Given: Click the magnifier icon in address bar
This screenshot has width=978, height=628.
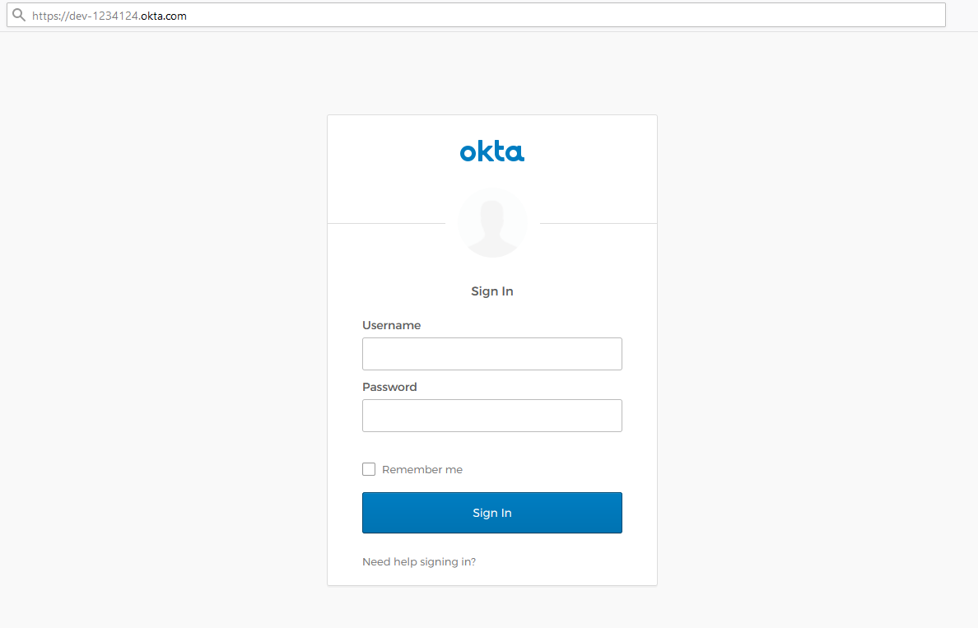Looking at the screenshot, I should point(18,15).
